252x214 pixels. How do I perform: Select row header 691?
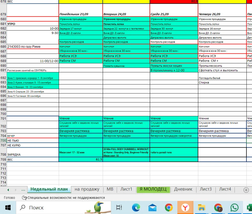tap(3, 70)
